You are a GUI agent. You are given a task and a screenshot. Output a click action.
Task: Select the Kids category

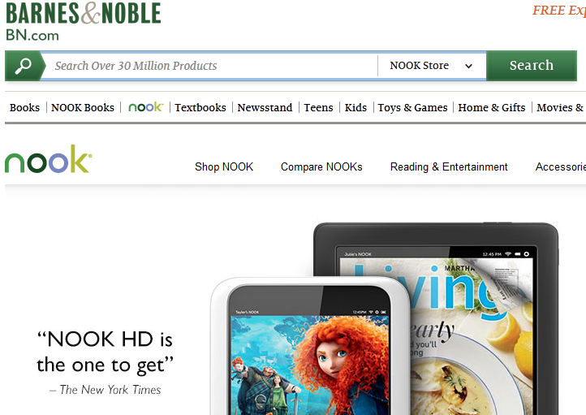coord(355,108)
